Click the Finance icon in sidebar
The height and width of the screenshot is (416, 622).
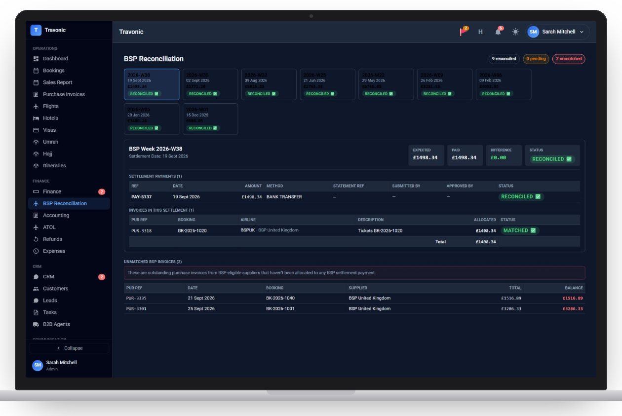(36, 191)
